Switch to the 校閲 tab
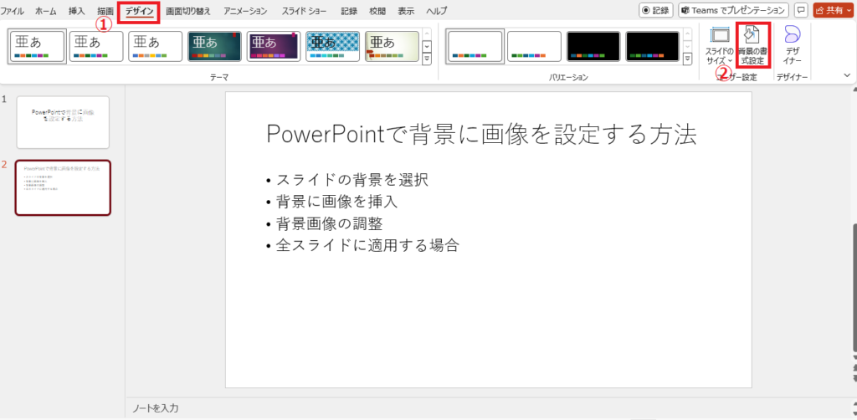This screenshot has height=420, width=857. click(x=377, y=11)
